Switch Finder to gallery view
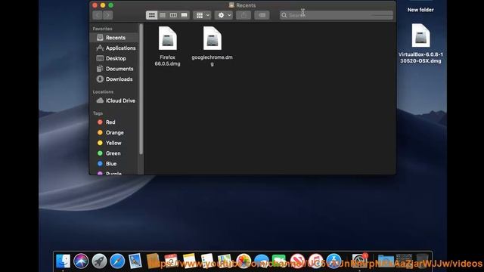This screenshot has height=272, width=484. pos(185,15)
